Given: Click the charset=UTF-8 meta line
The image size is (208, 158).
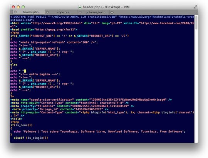Looking at the screenshot, I should click(x=69, y=103).
